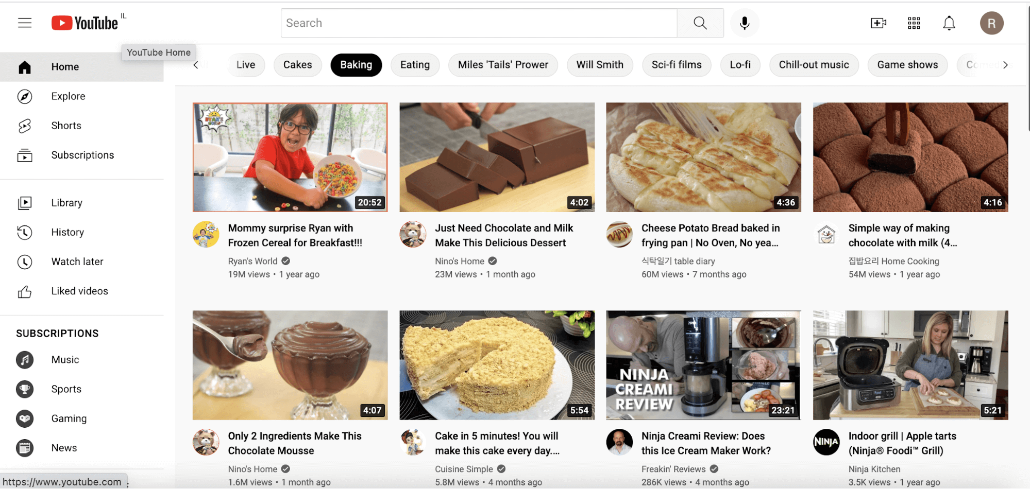Start voice search with microphone icon

[744, 23]
